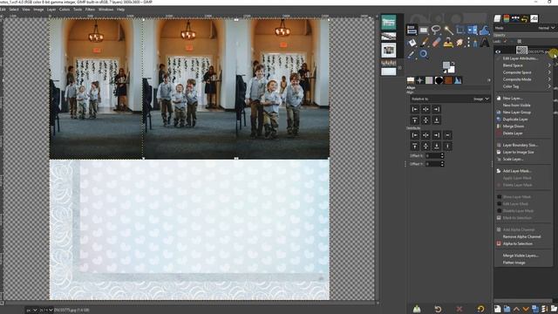Click Align left edge button
558x314 pixels.
[x=415, y=109]
